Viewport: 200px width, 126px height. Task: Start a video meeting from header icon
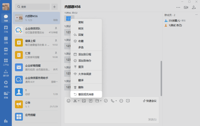[186, 7]
